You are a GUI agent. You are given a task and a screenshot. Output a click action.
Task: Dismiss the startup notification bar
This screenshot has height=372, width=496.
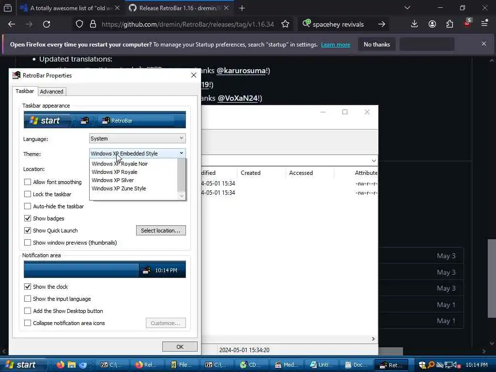484,44
